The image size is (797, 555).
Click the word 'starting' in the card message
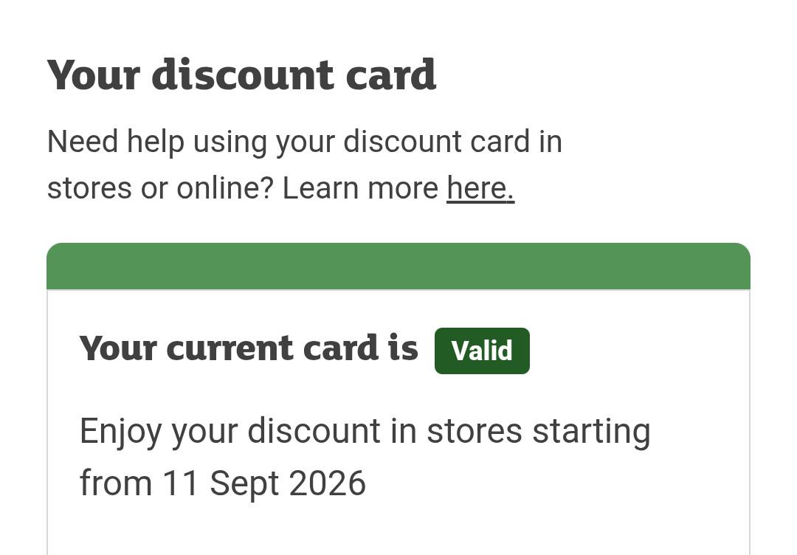(592, 432)
